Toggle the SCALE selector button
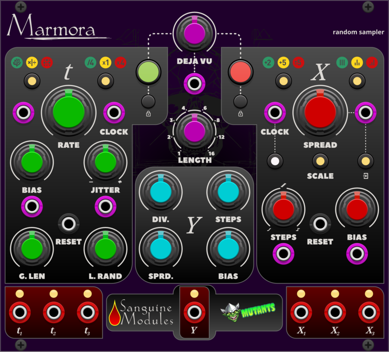The image size is (389, 352). click(x=320, y=161)
